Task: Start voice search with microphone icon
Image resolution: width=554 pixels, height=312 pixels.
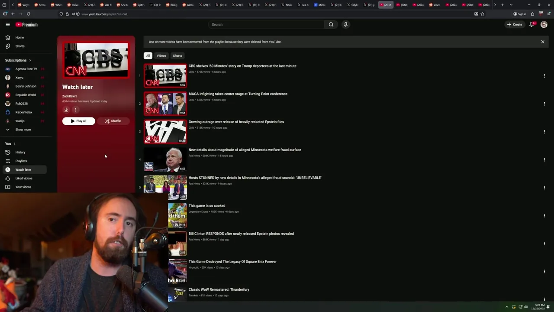Action: (345, 25)
